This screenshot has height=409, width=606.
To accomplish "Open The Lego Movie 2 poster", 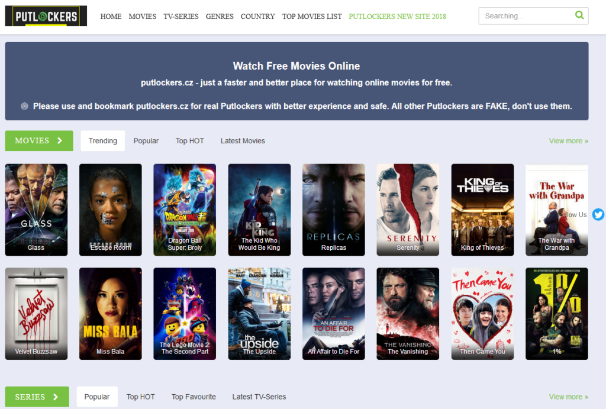I will (185, 314).
